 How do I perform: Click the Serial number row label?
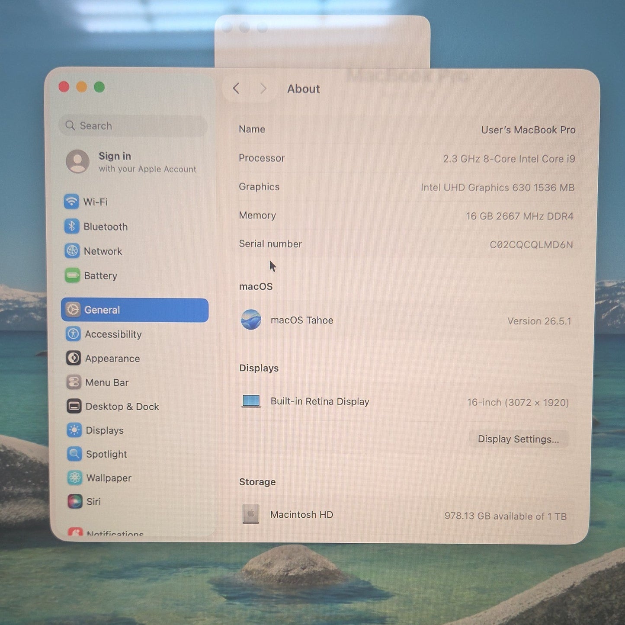pos(270,244)
